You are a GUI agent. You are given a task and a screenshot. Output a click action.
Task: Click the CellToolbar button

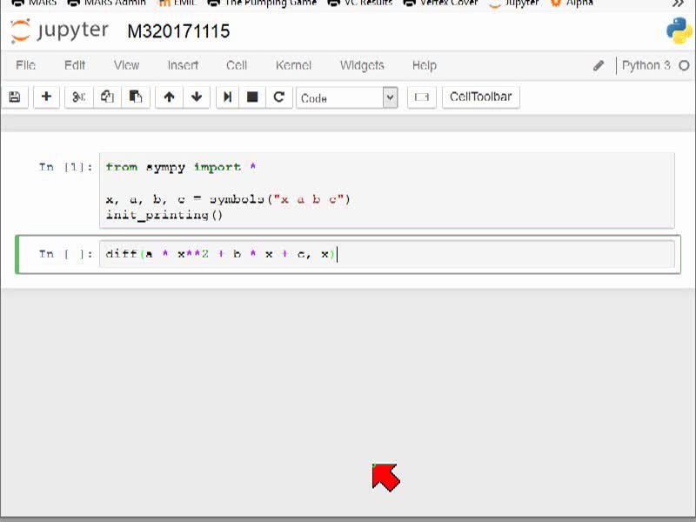[481, 97]
